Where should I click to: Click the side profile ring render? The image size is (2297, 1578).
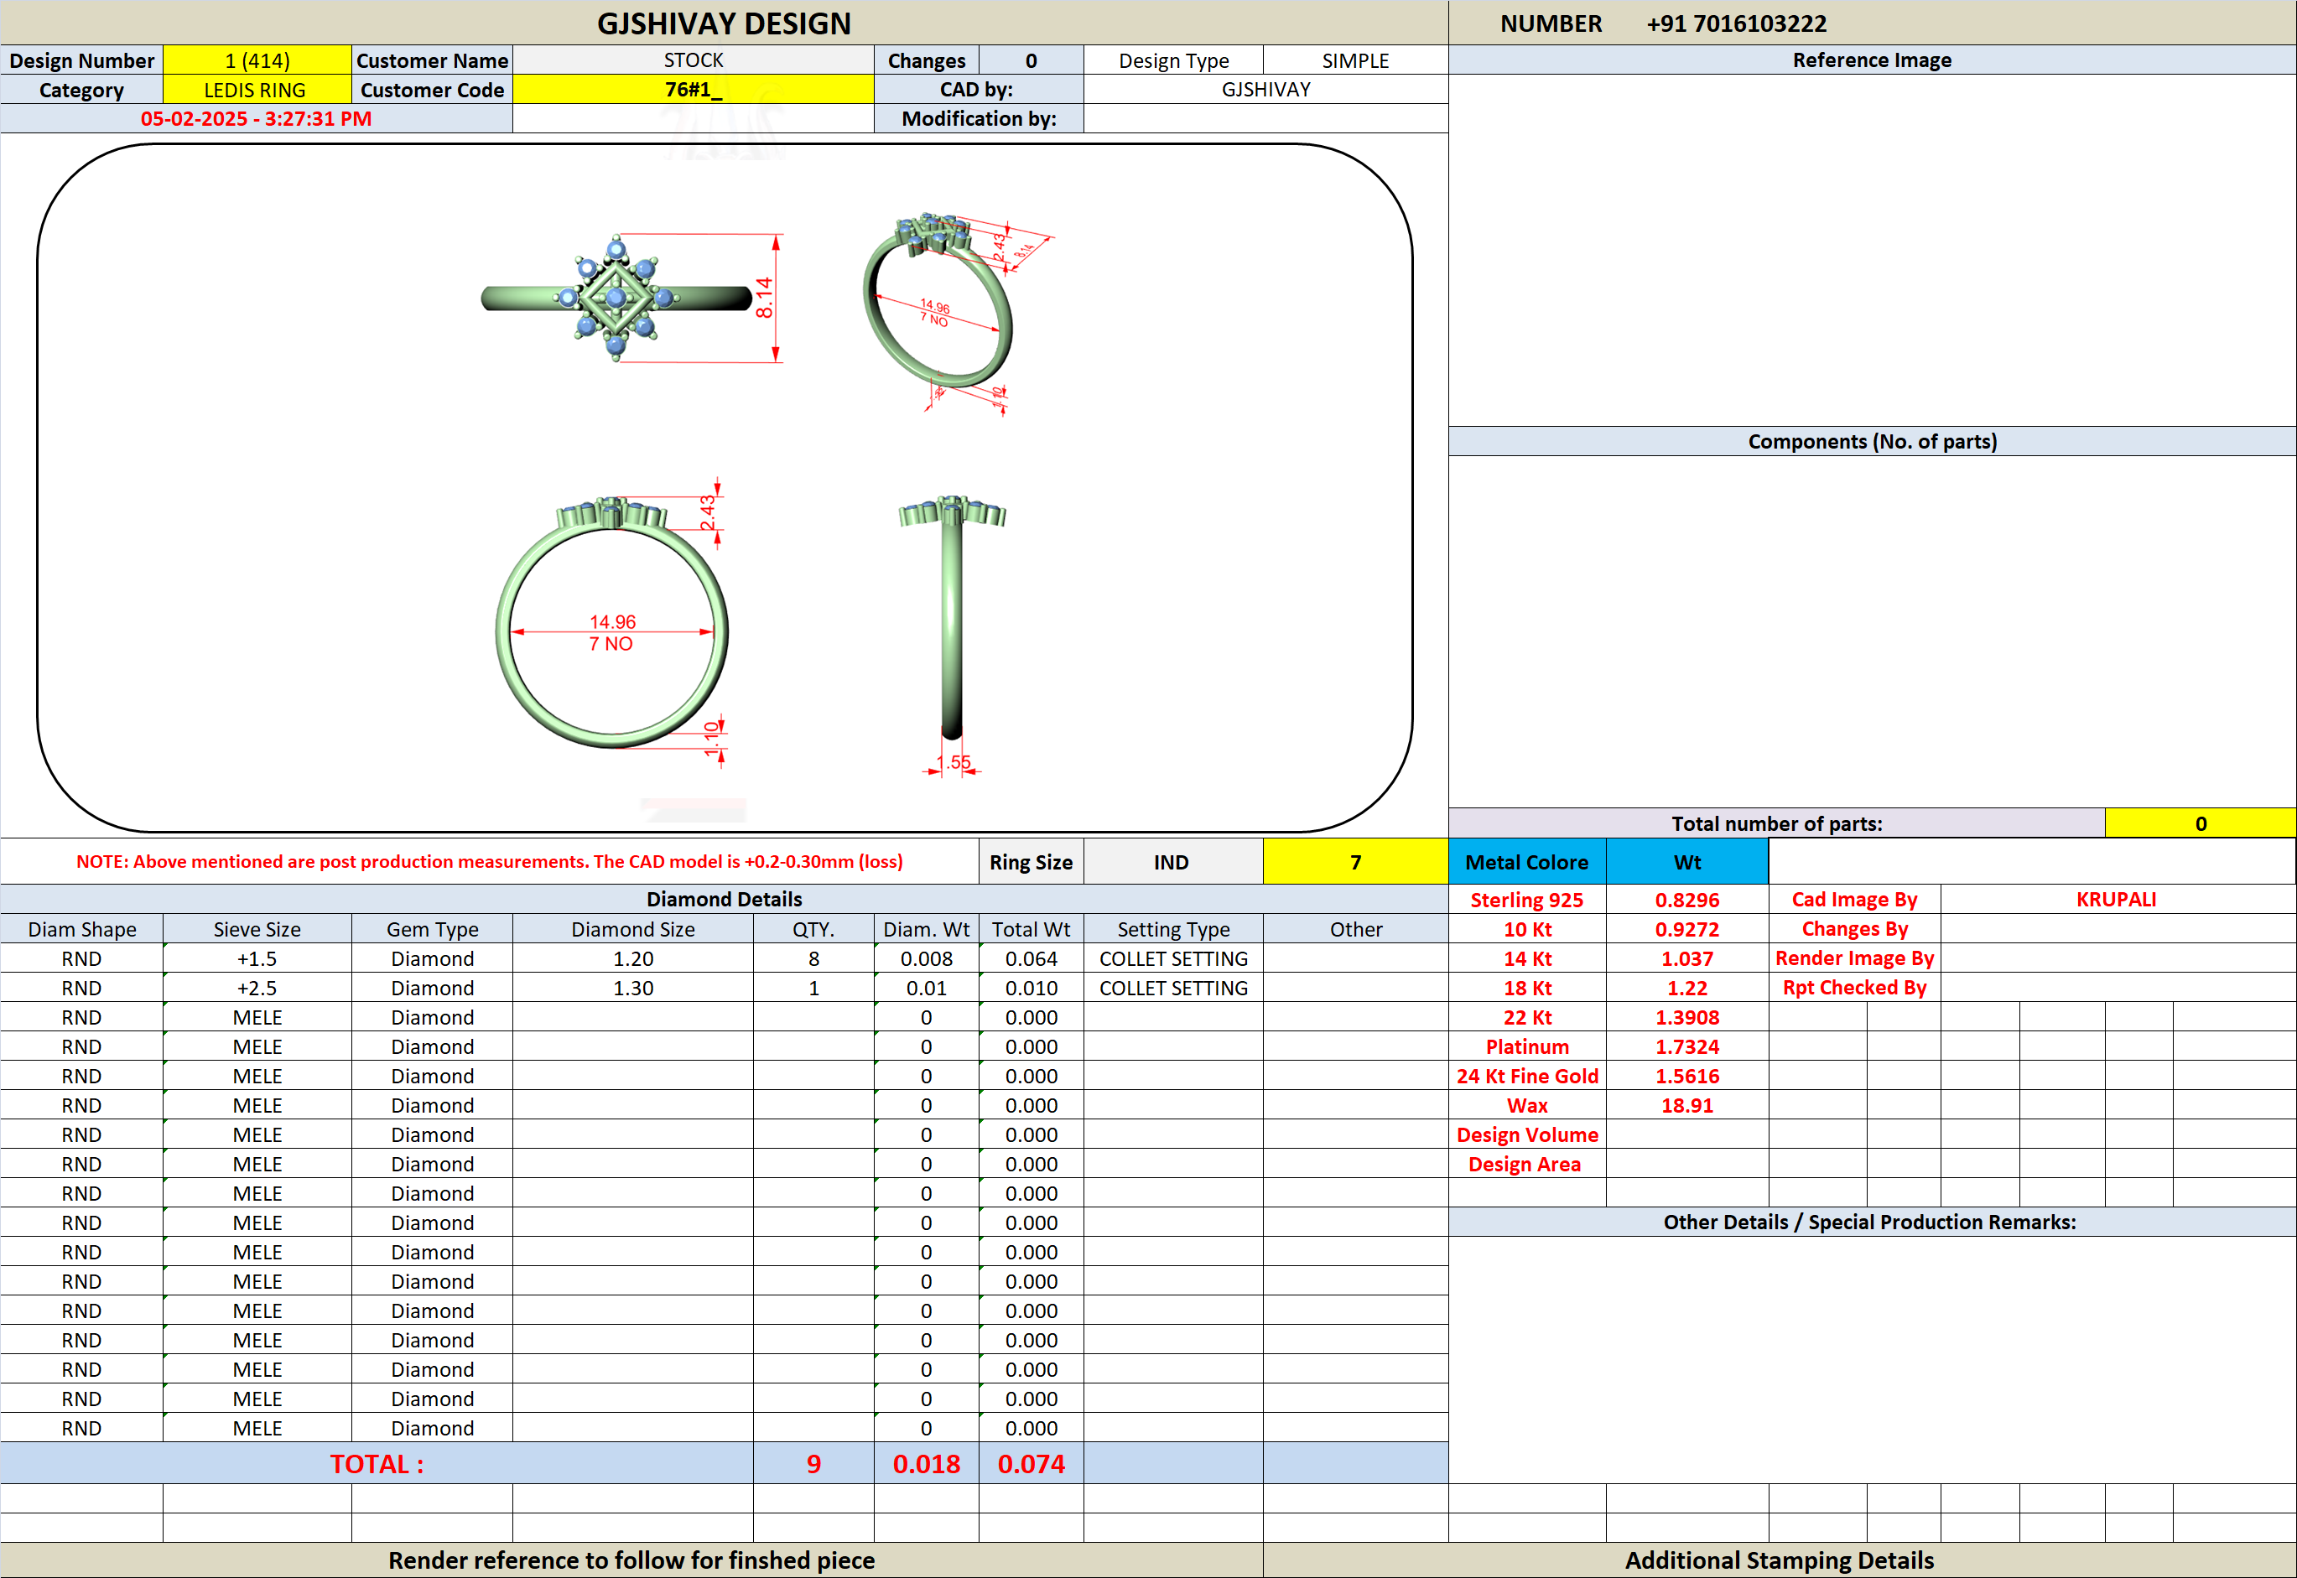click(952, 617)
